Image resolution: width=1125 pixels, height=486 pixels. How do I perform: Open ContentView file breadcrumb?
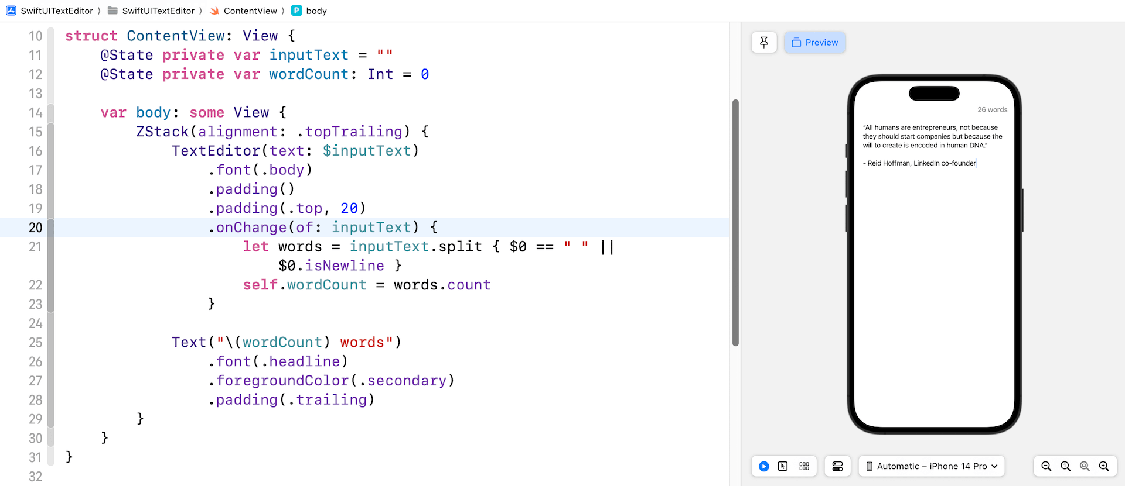244,11
